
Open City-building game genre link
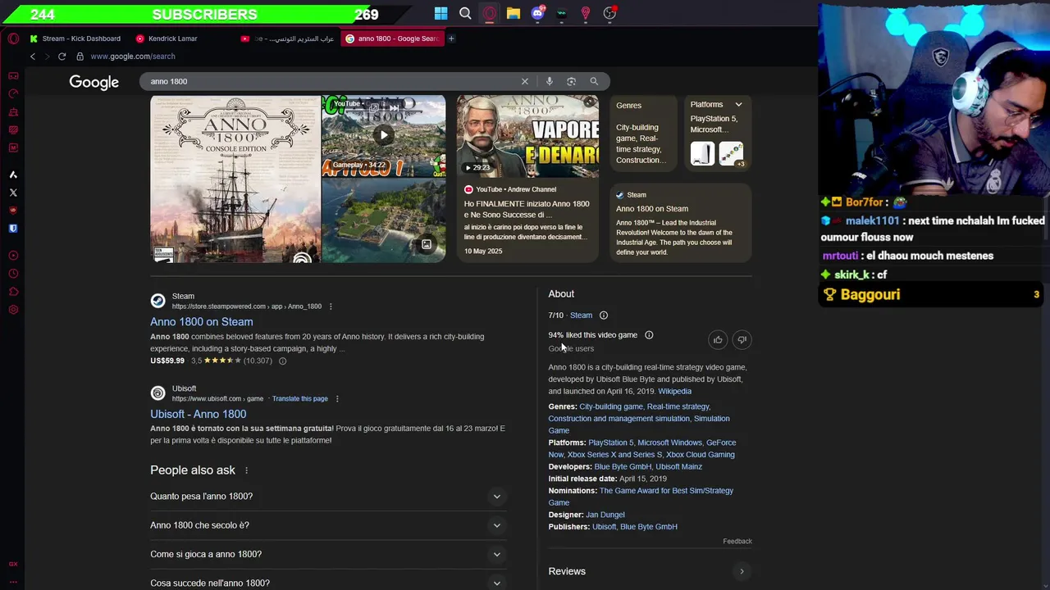coord(611,406)
